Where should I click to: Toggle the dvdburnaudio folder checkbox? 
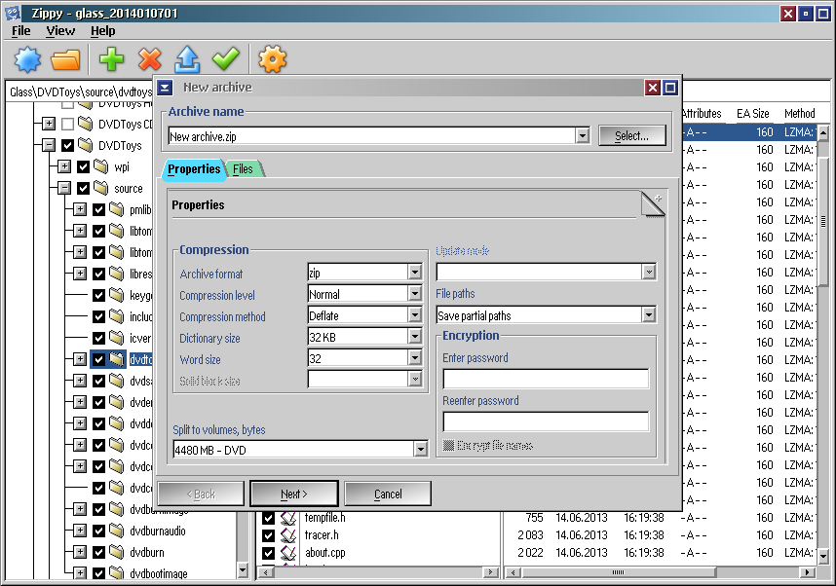pyautogui.click(x=98, y=531)
